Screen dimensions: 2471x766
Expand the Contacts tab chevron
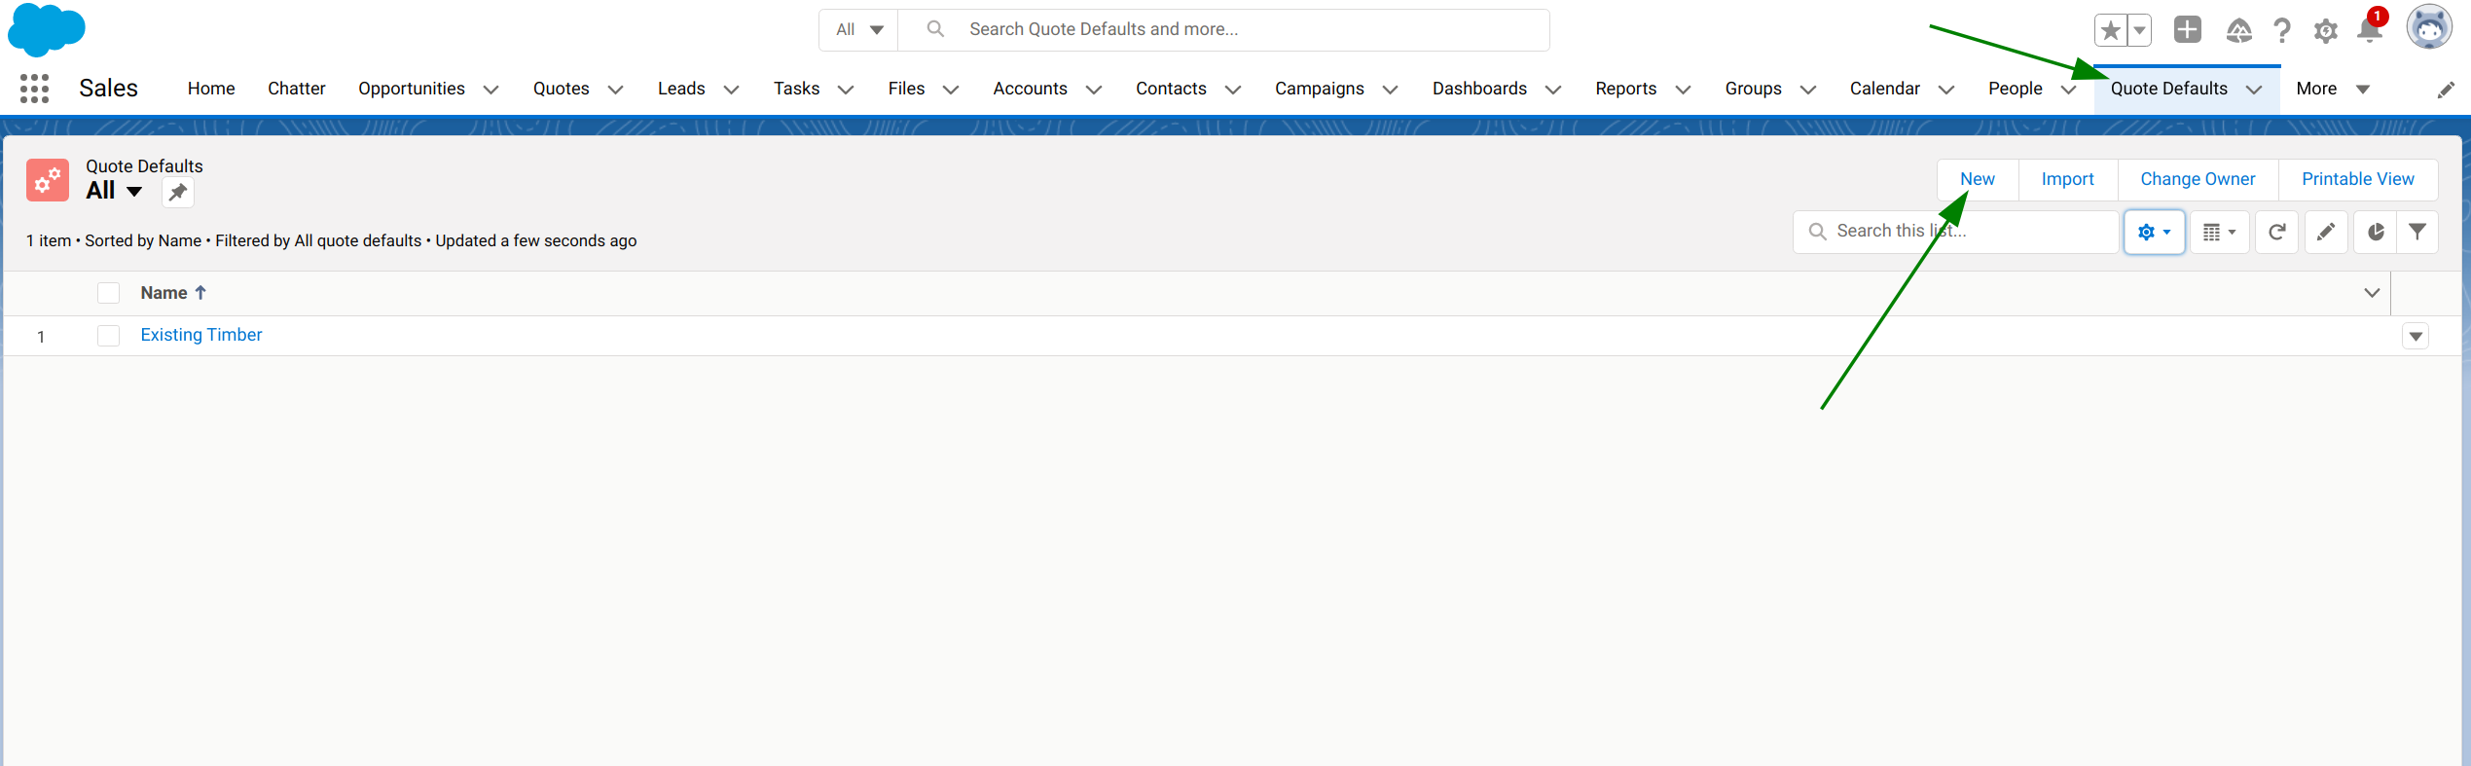(x=1233, y=90)
